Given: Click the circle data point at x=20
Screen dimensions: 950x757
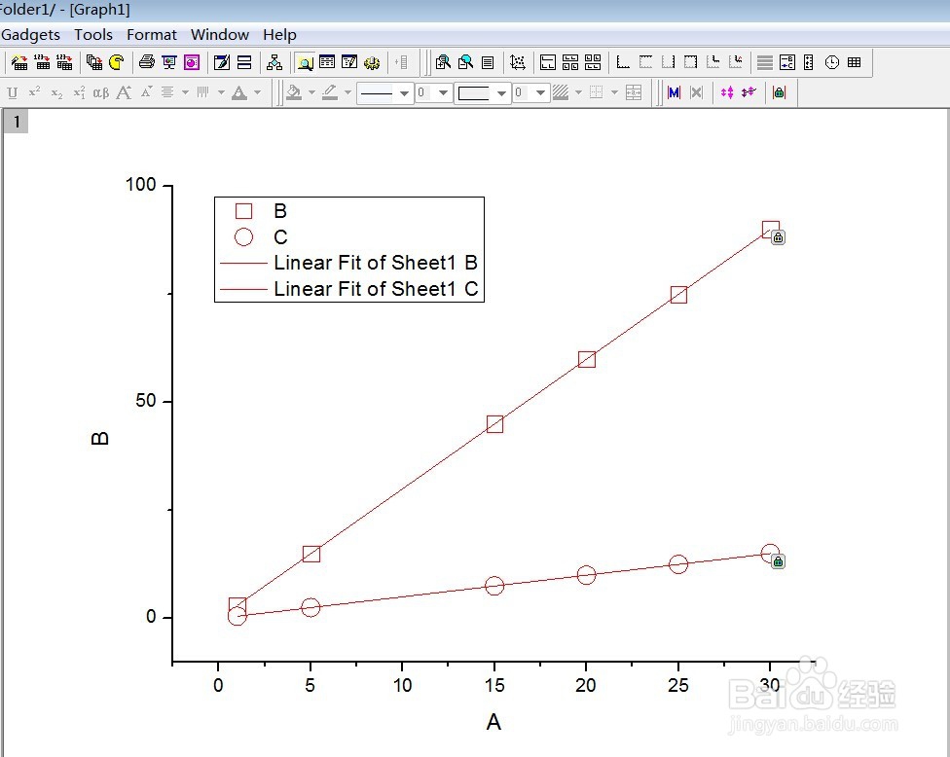Looking at the screenshot, I should 586,575.
